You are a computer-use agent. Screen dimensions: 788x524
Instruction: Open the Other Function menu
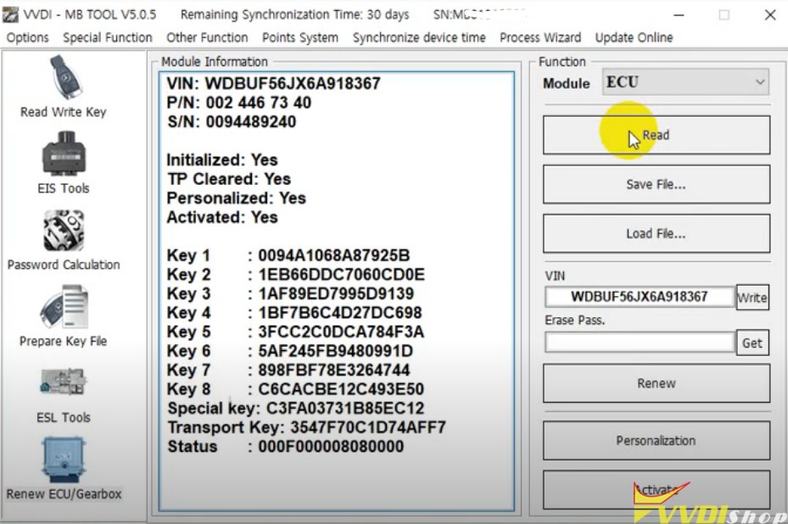[207, 37]
